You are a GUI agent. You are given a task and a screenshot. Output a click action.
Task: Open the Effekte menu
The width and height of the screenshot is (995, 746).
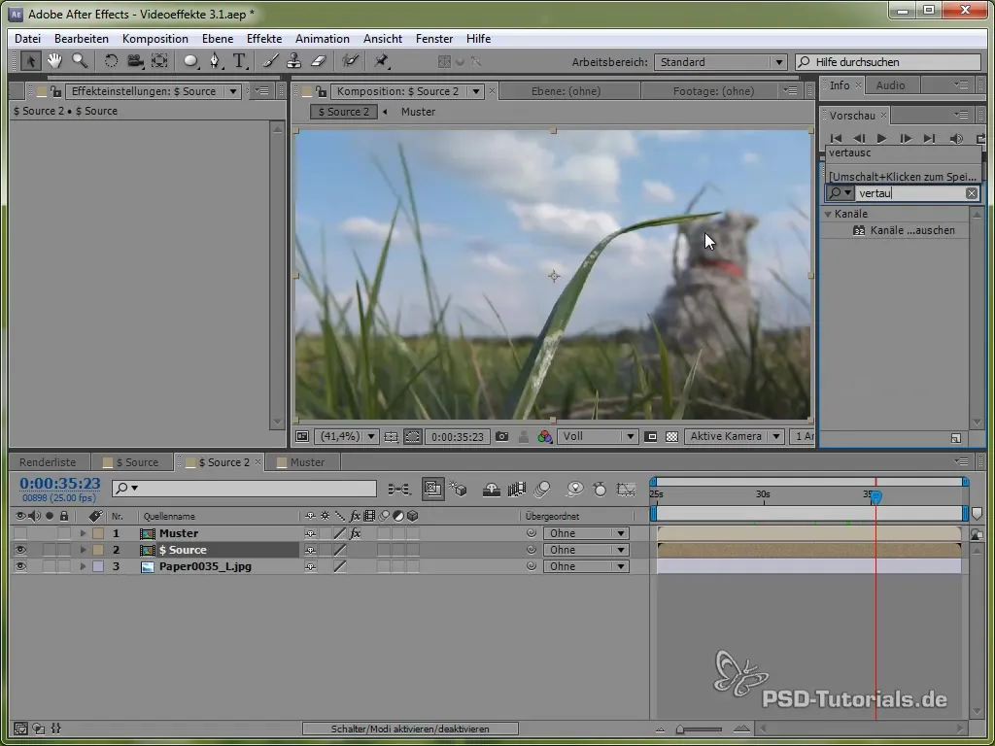264,39
